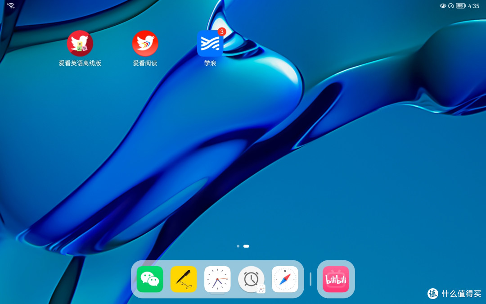
Task: Open the 学浪 app icon
Action: point(210,44)
